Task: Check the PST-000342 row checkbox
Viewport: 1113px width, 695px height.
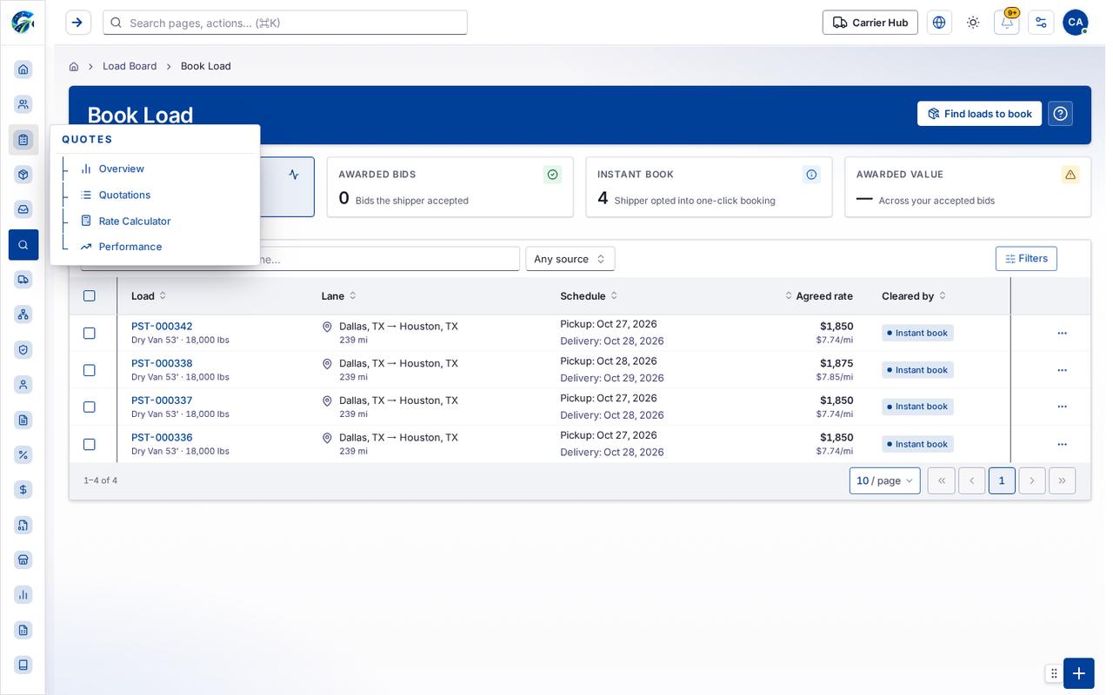Action: [89, 333]
